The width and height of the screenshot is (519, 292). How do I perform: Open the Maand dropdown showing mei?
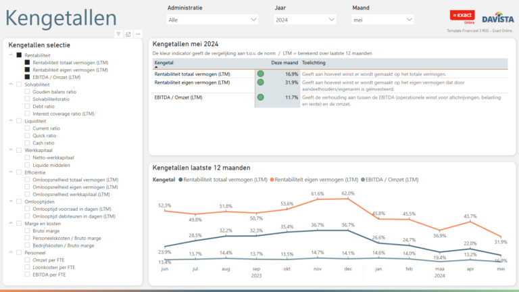coord(382,20)
